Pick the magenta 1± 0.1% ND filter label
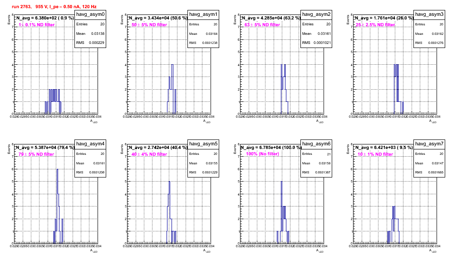452x259 pixels. click(37, 25)
